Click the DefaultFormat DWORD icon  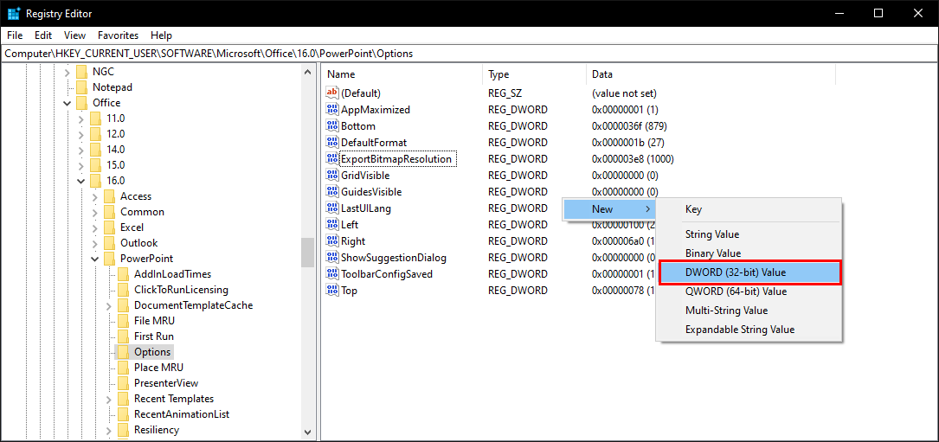331,143
